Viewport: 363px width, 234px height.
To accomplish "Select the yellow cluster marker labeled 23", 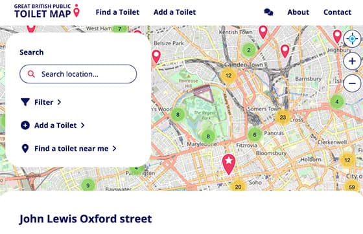I will point(283,118).
